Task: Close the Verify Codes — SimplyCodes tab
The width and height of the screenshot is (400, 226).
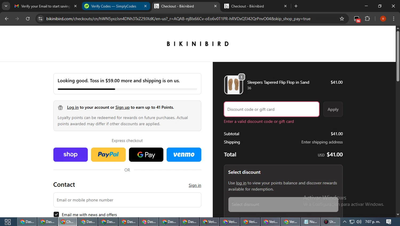Action: 145,6
